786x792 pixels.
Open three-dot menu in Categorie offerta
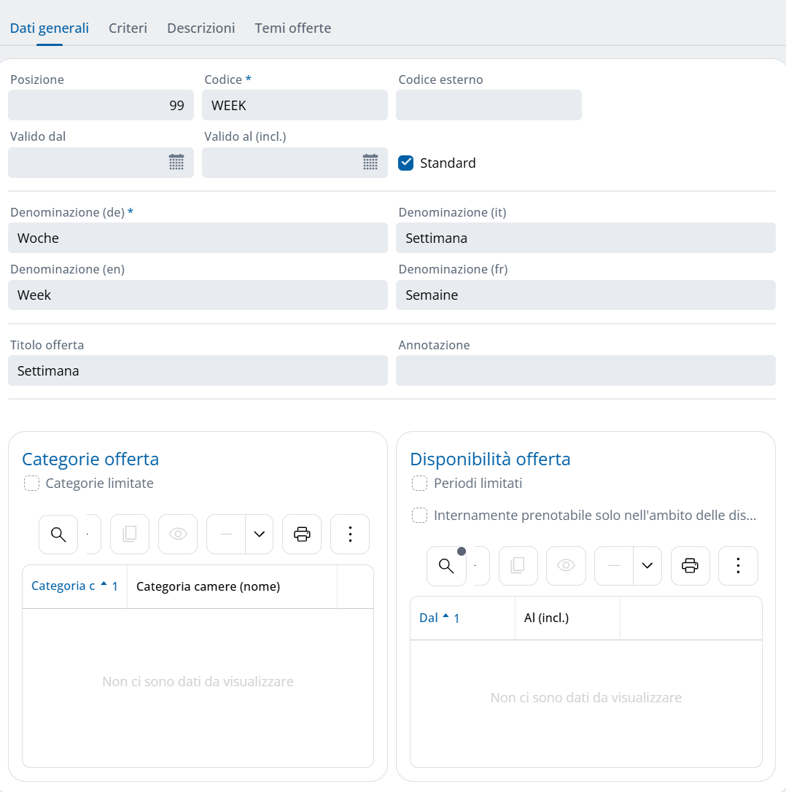click(350, 534)
